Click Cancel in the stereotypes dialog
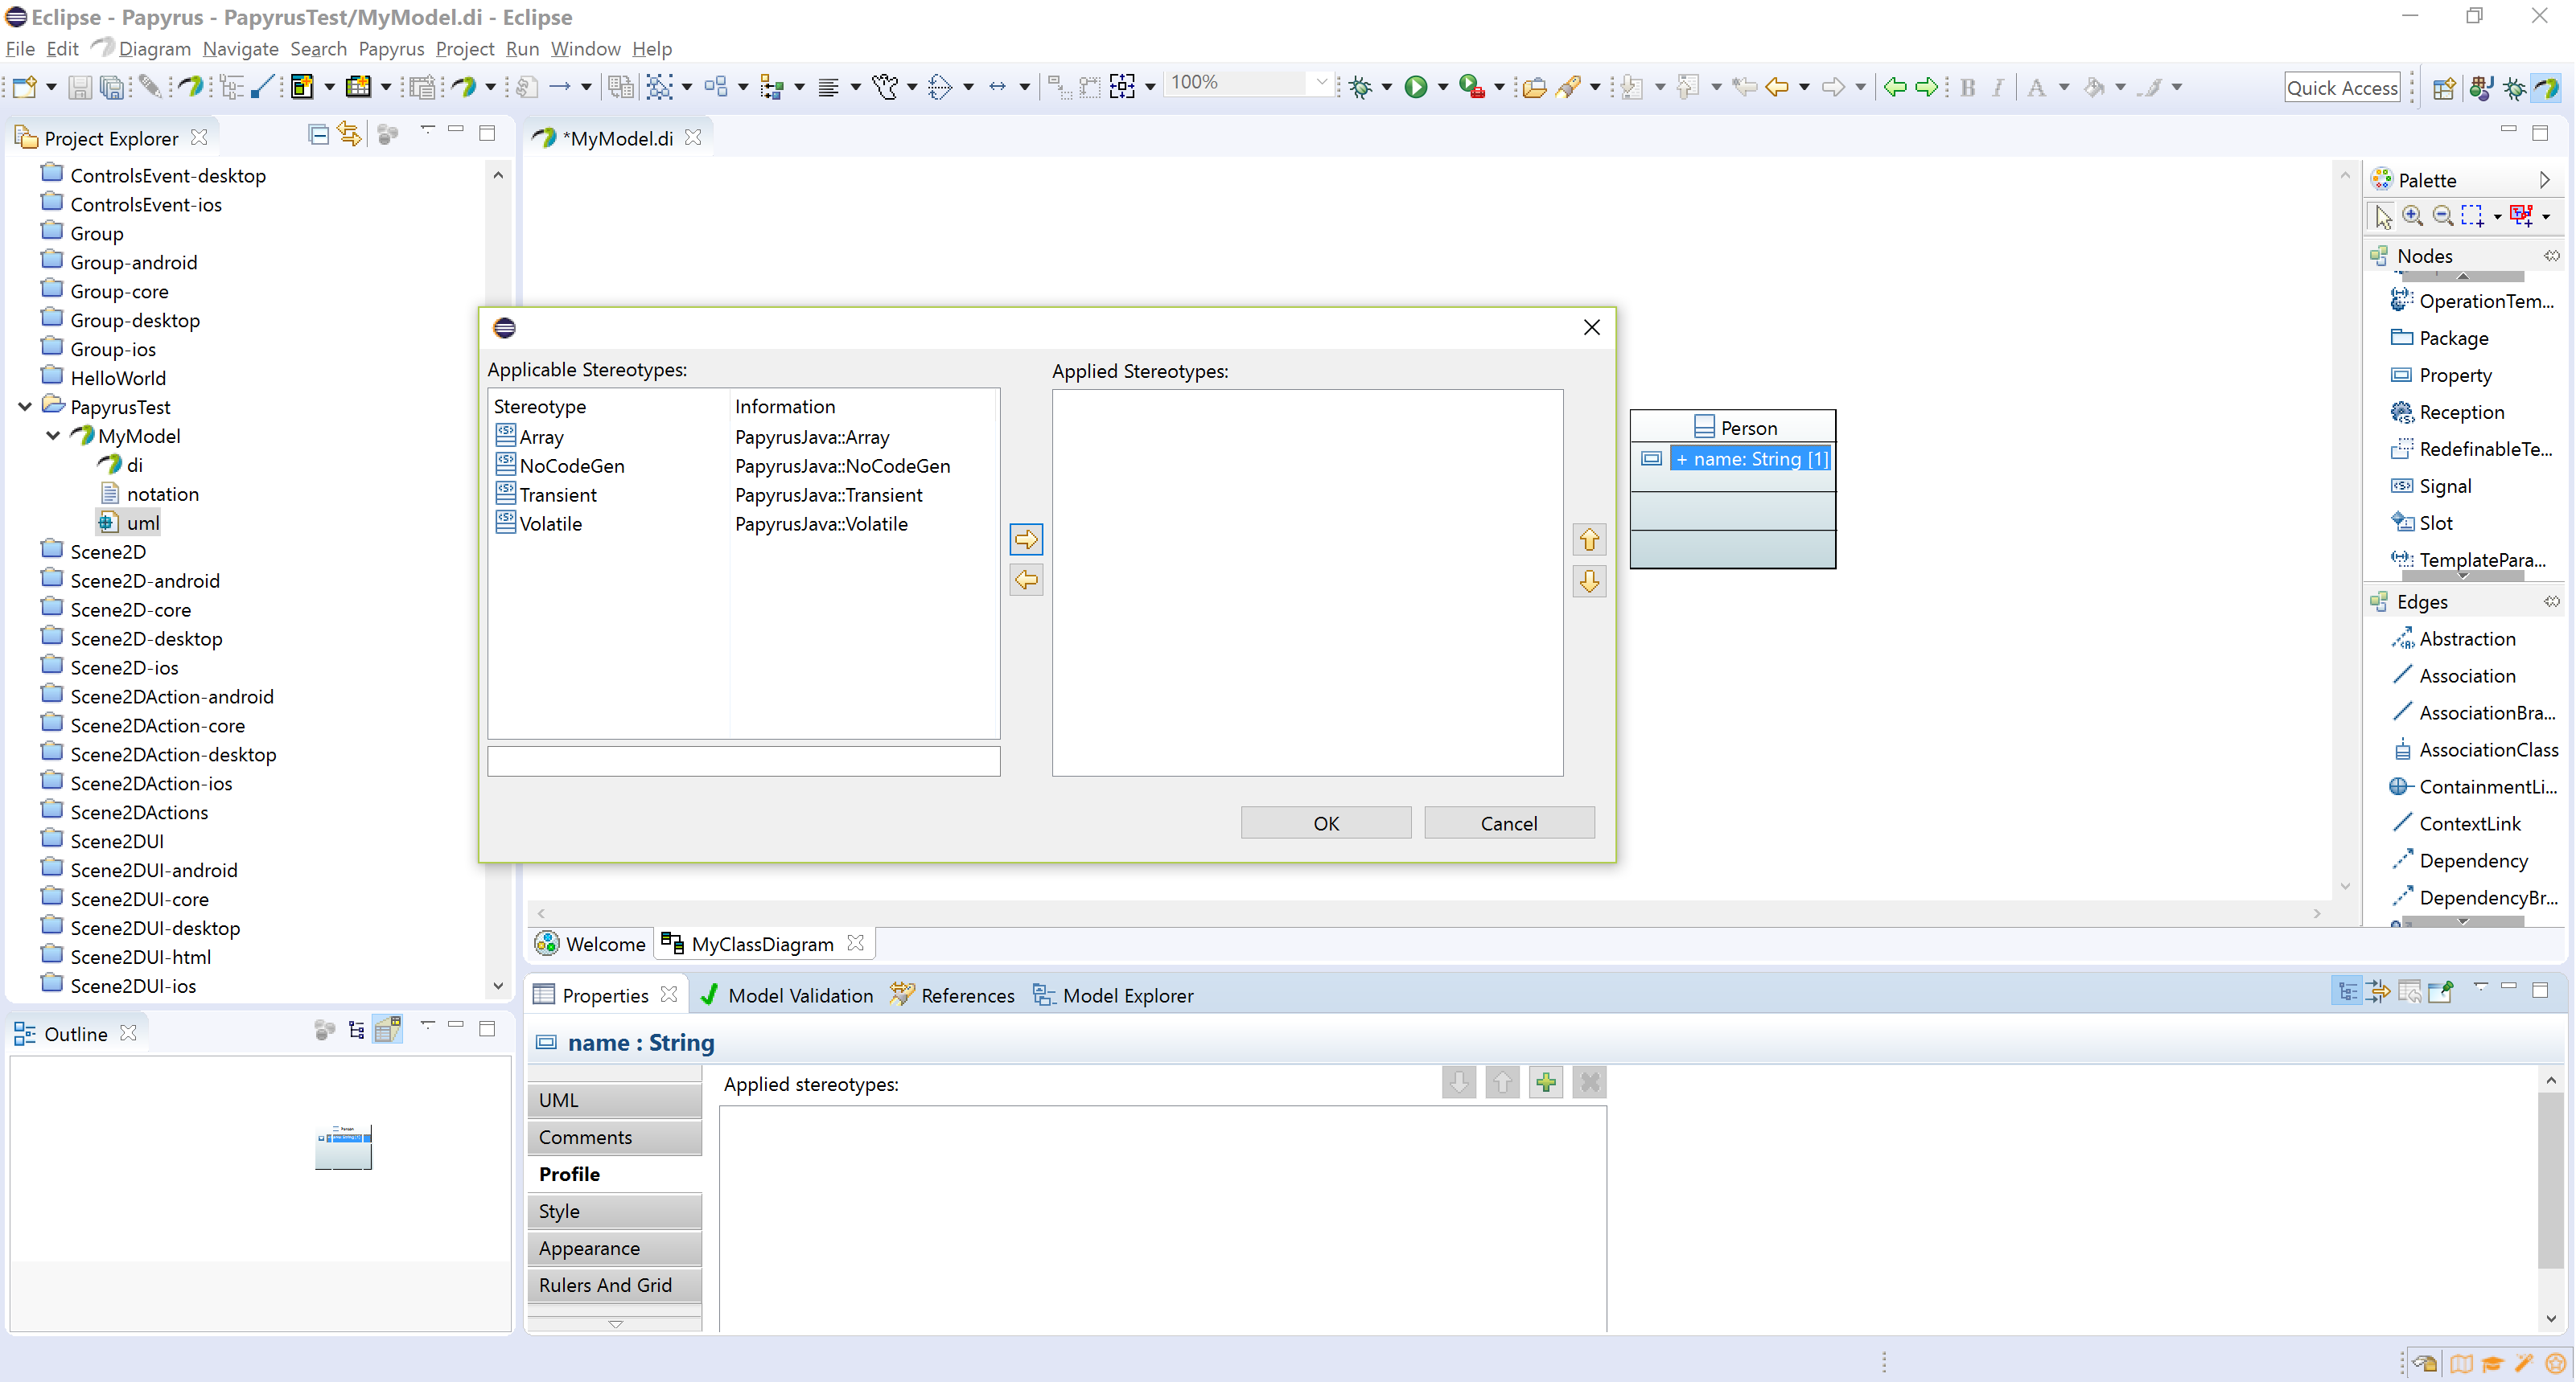2576x1382 pixels. 1509,823
